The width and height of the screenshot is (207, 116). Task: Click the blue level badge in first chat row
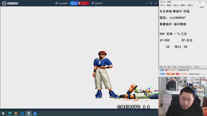point(162,70)
